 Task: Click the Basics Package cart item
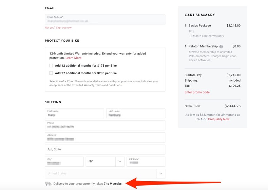200,26
